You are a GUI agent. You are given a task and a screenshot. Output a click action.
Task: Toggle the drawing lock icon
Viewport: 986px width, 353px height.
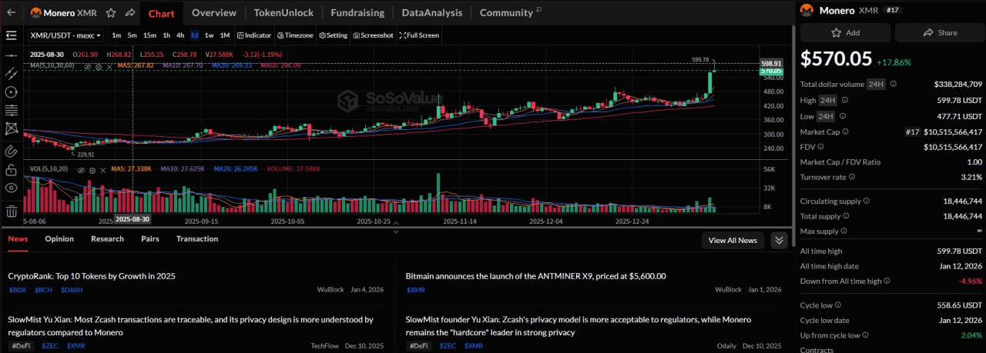(x=12, y=170)
